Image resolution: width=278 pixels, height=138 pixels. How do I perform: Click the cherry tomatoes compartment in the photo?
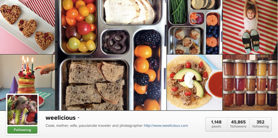click(x=79, y=27)
